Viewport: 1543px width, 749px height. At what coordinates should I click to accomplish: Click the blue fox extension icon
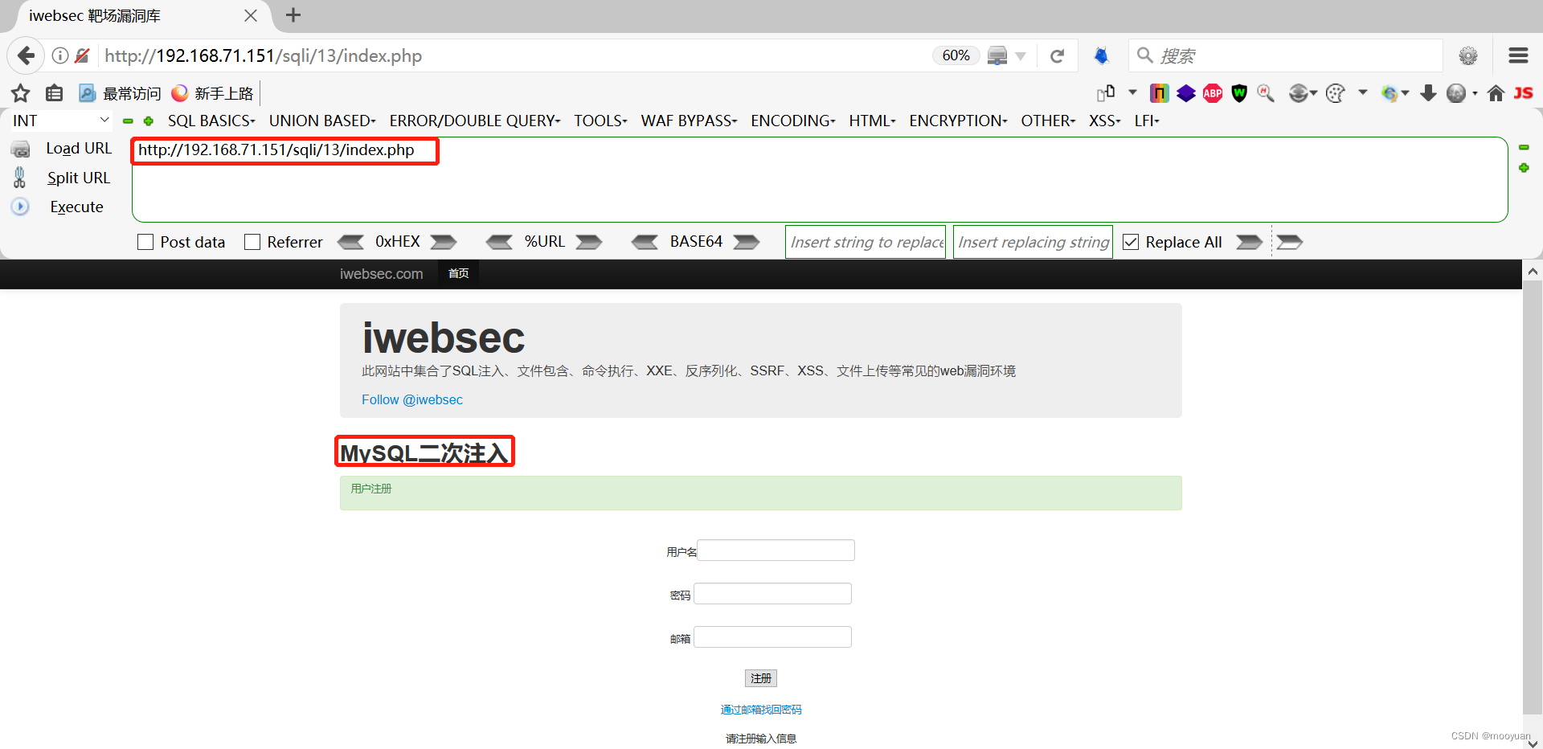tap(1101, 55)
